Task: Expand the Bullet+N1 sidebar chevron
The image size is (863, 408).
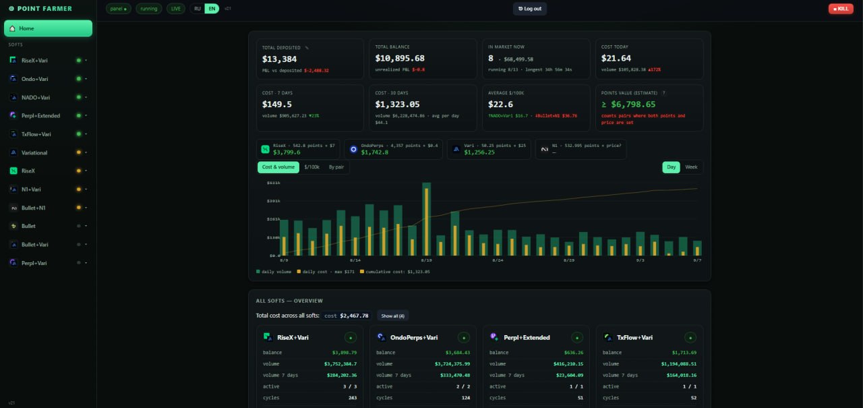Action: click(86, 208)
